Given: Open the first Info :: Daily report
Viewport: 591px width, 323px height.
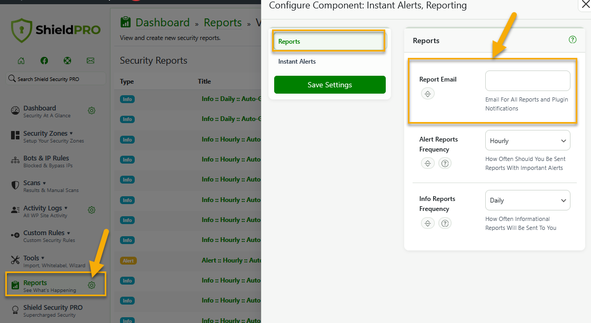Looking at the screenshot, I should pos(231,99).
